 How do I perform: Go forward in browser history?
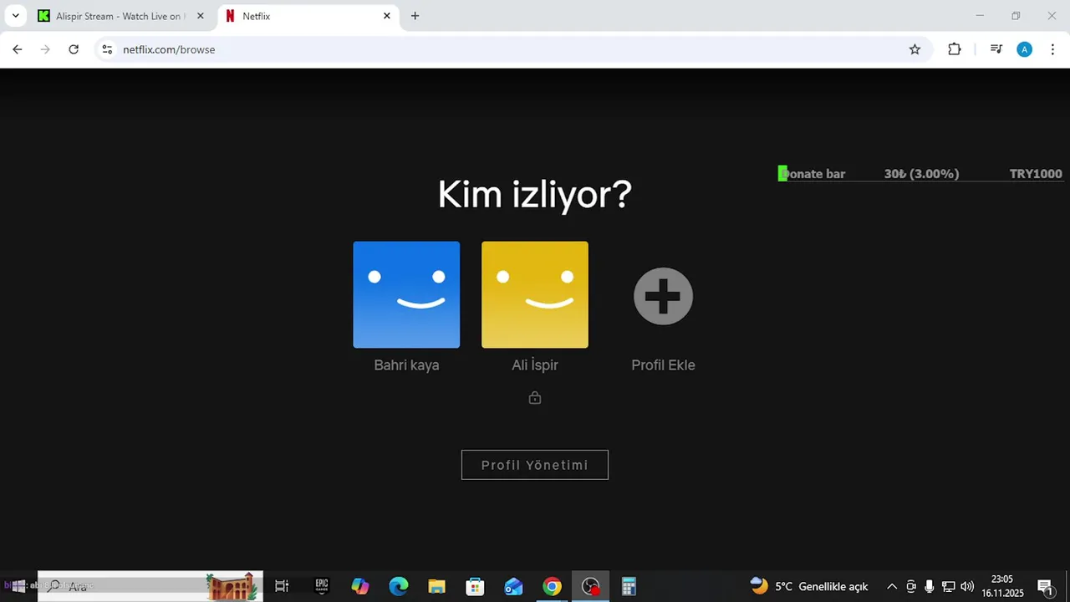(45, 49)
